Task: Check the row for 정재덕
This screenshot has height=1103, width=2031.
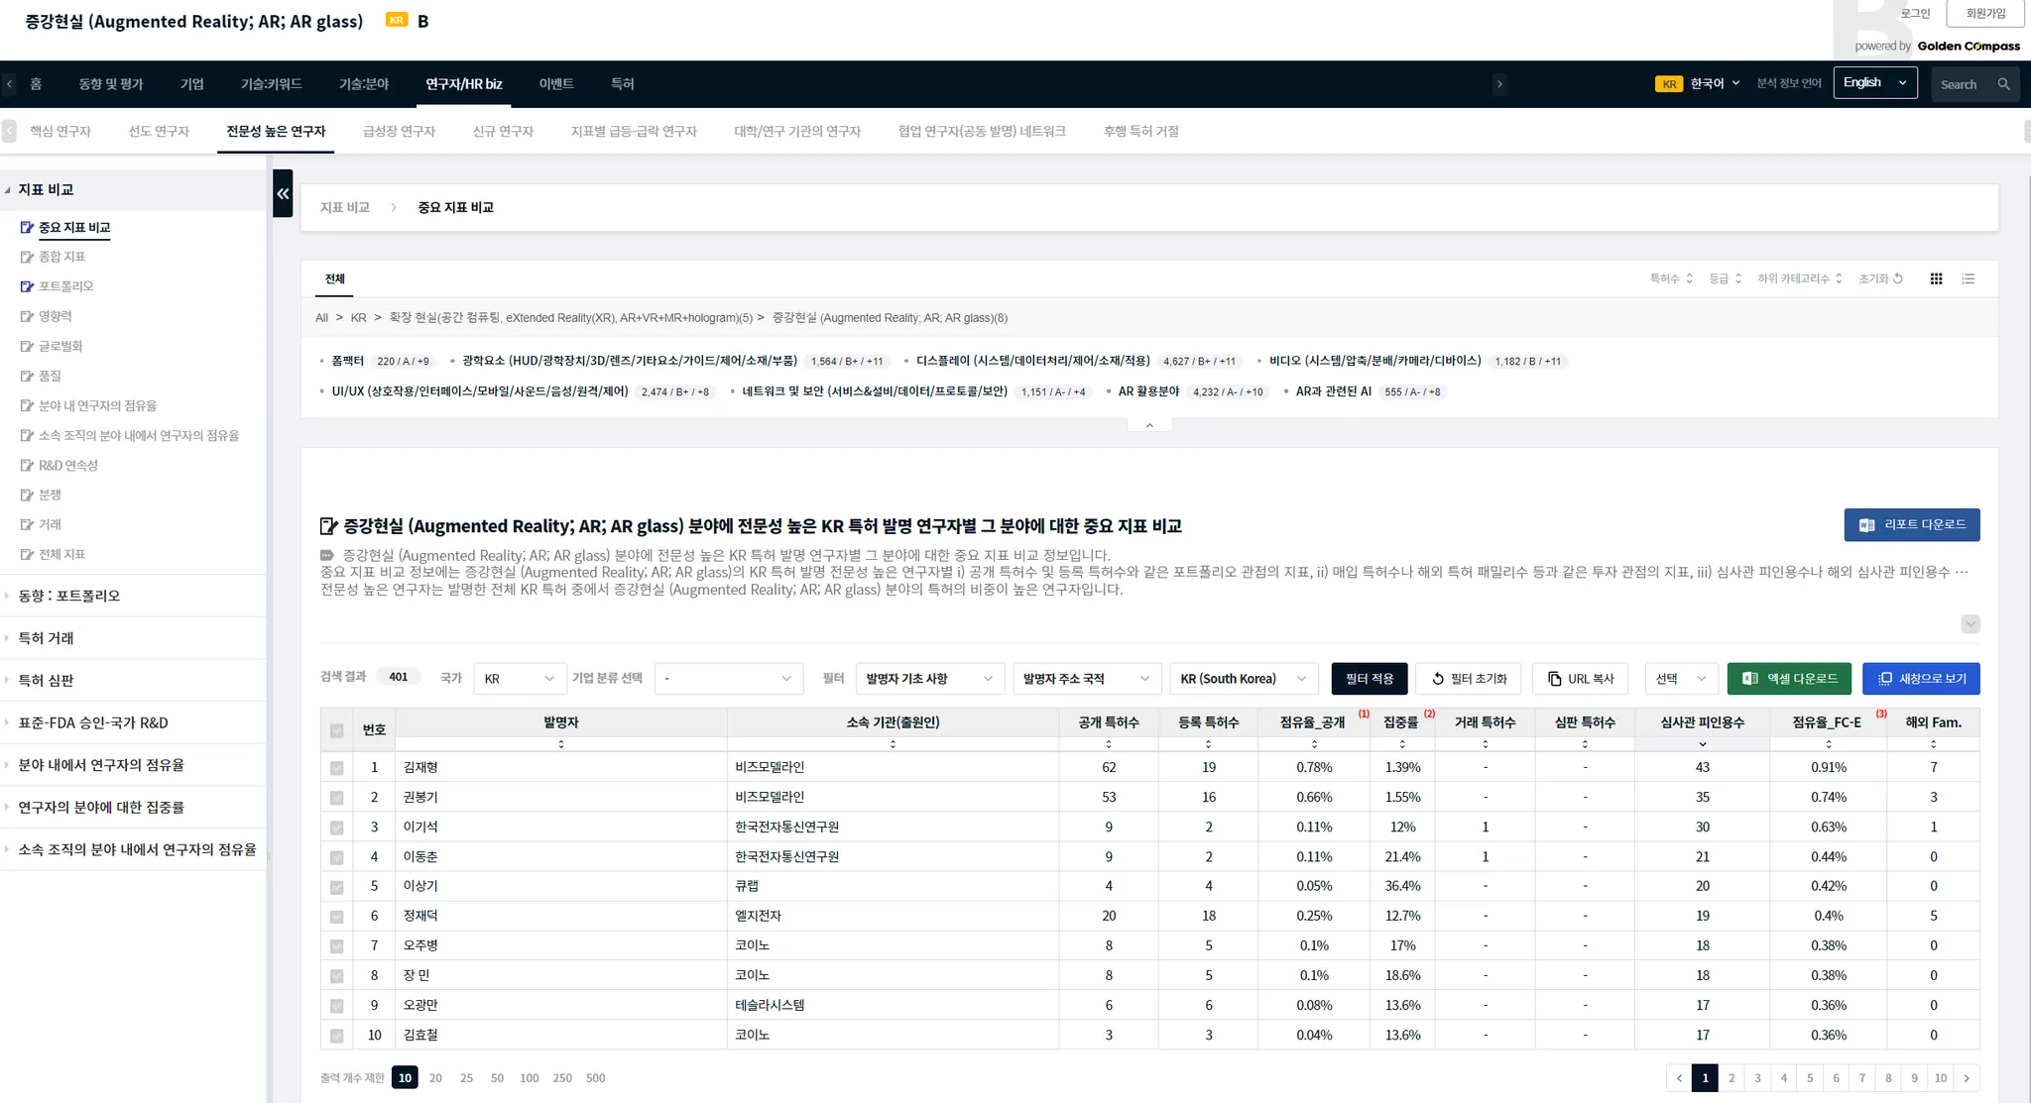Action: pos(336,916)
